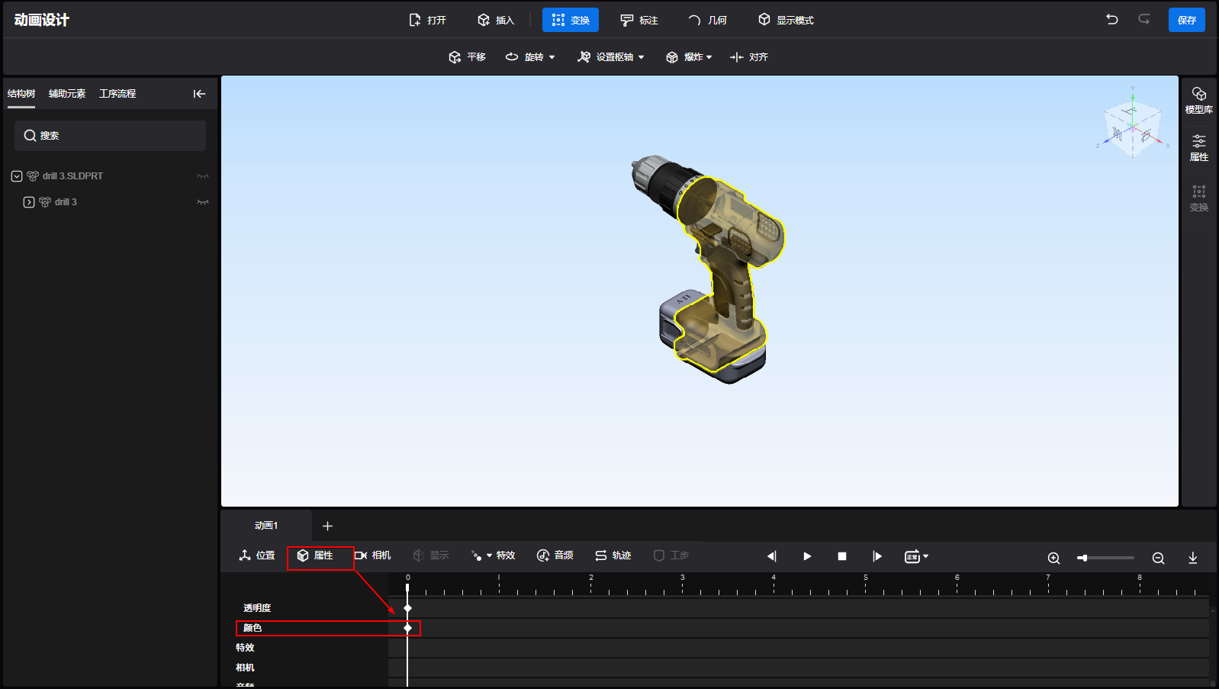Select the 平移 translate tool

(x=467, y=57)
